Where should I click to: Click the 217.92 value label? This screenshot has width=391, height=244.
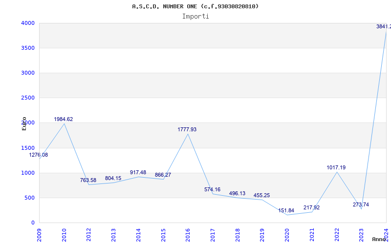(311, 208)
